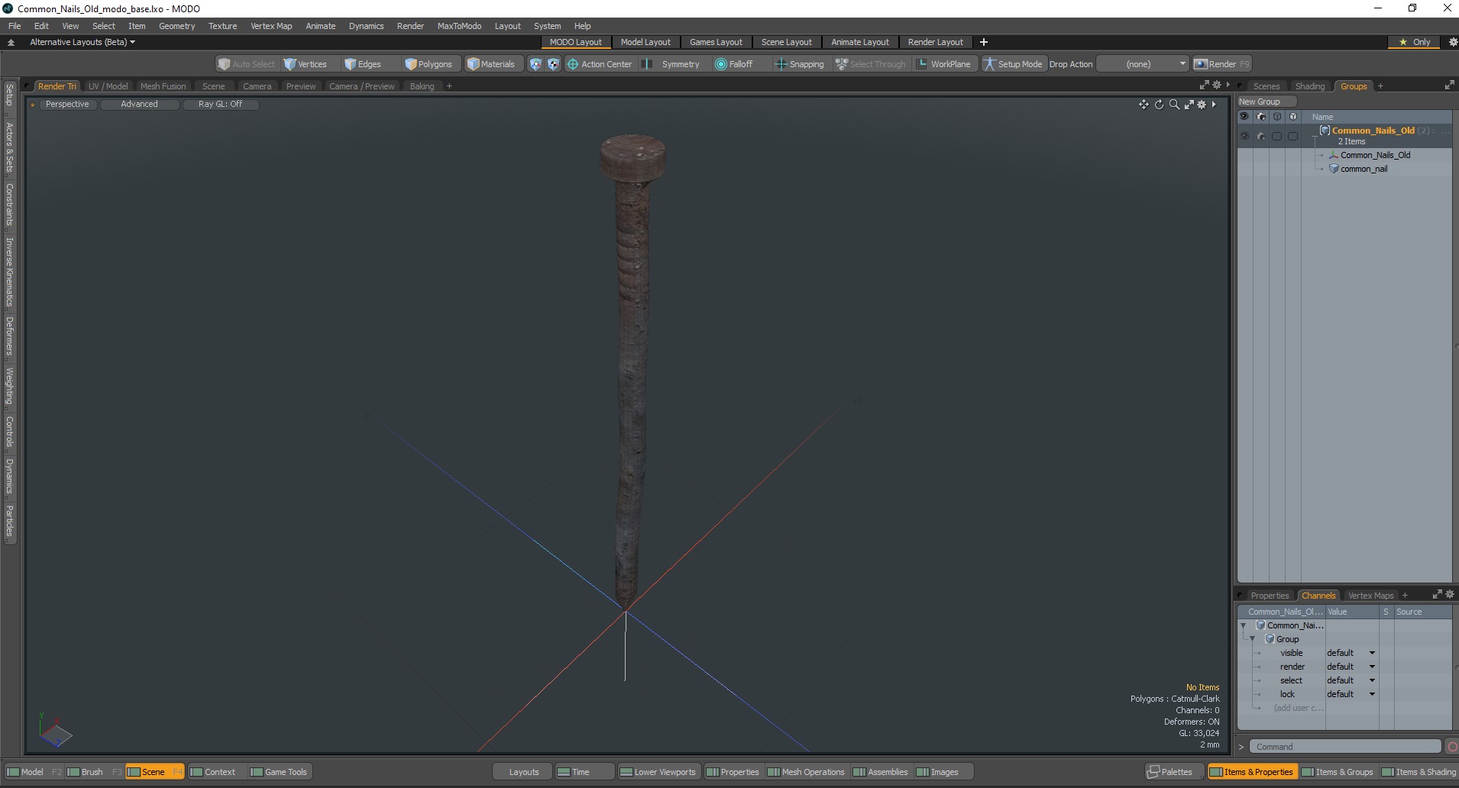The image size is (1459, 788).
Task: Click the render camera column header icon
Action: tap(1261, 117)
